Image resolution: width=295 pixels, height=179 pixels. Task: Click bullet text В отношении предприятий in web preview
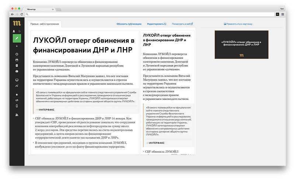81,145
